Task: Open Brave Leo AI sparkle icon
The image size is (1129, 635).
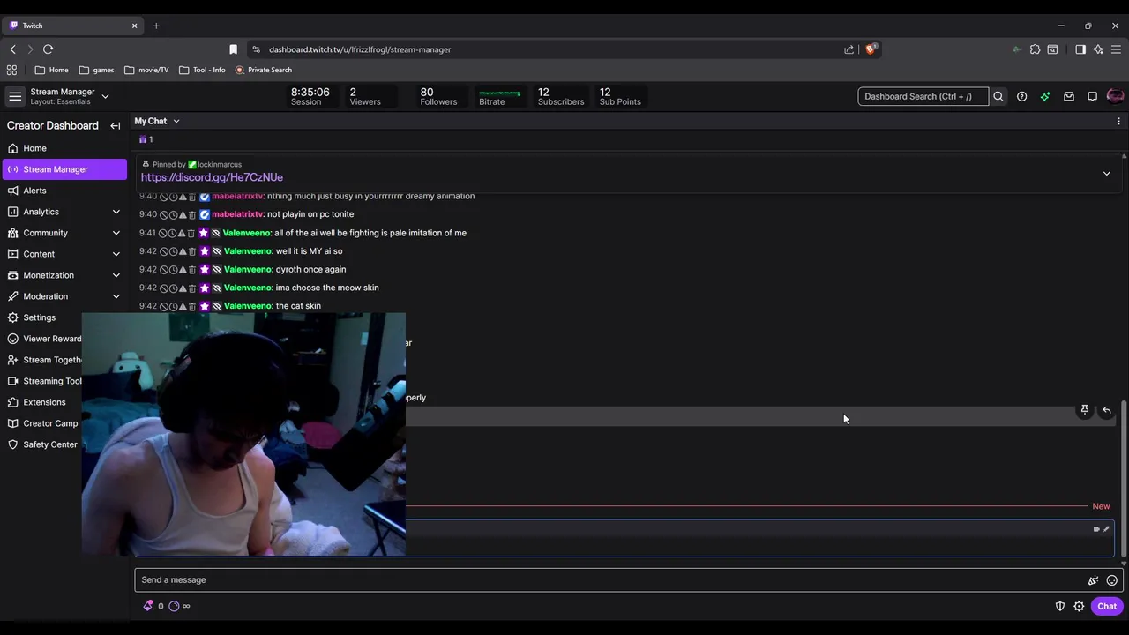Action: [x=1098, y=49]
